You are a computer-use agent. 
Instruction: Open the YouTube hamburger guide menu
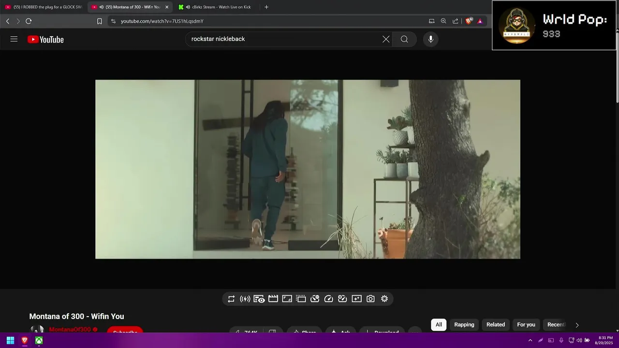[14, 39]
